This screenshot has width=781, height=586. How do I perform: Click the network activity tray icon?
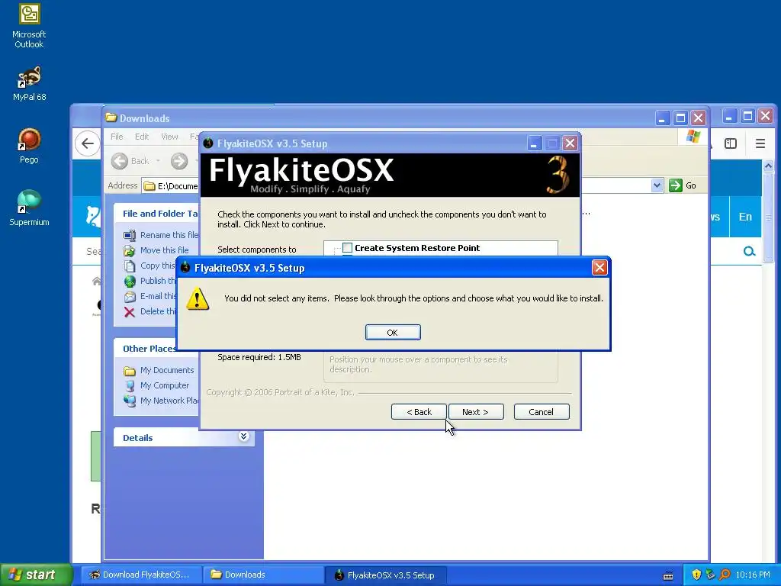(x=710, y=575)
